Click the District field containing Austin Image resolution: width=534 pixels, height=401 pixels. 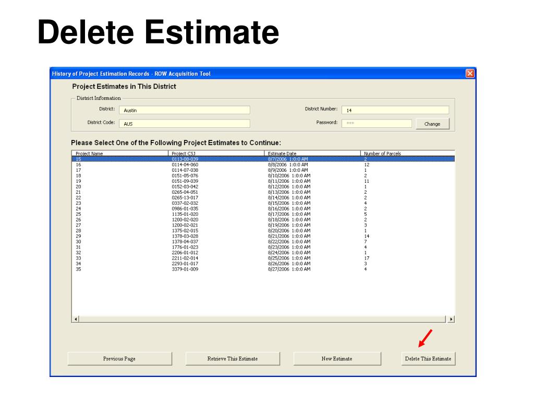point(185,110)
